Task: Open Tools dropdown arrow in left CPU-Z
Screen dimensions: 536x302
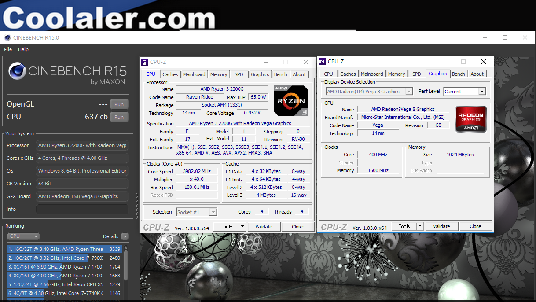Action: click(x=242, y=227)
